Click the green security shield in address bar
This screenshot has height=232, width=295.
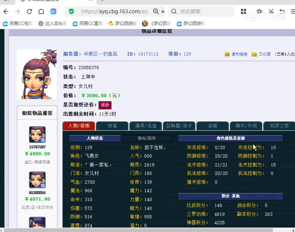(x=71, y=11)
